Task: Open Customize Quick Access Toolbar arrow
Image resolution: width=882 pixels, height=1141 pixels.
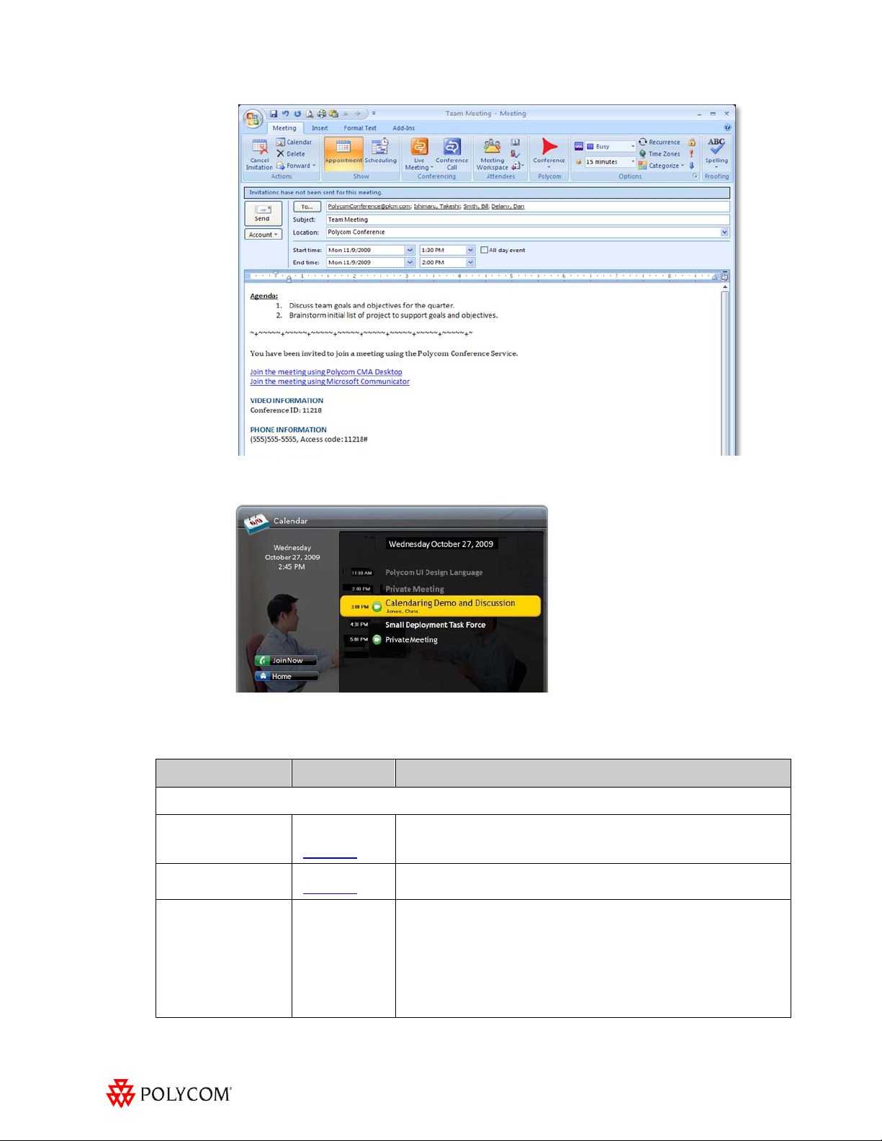Action: [374, 114]
